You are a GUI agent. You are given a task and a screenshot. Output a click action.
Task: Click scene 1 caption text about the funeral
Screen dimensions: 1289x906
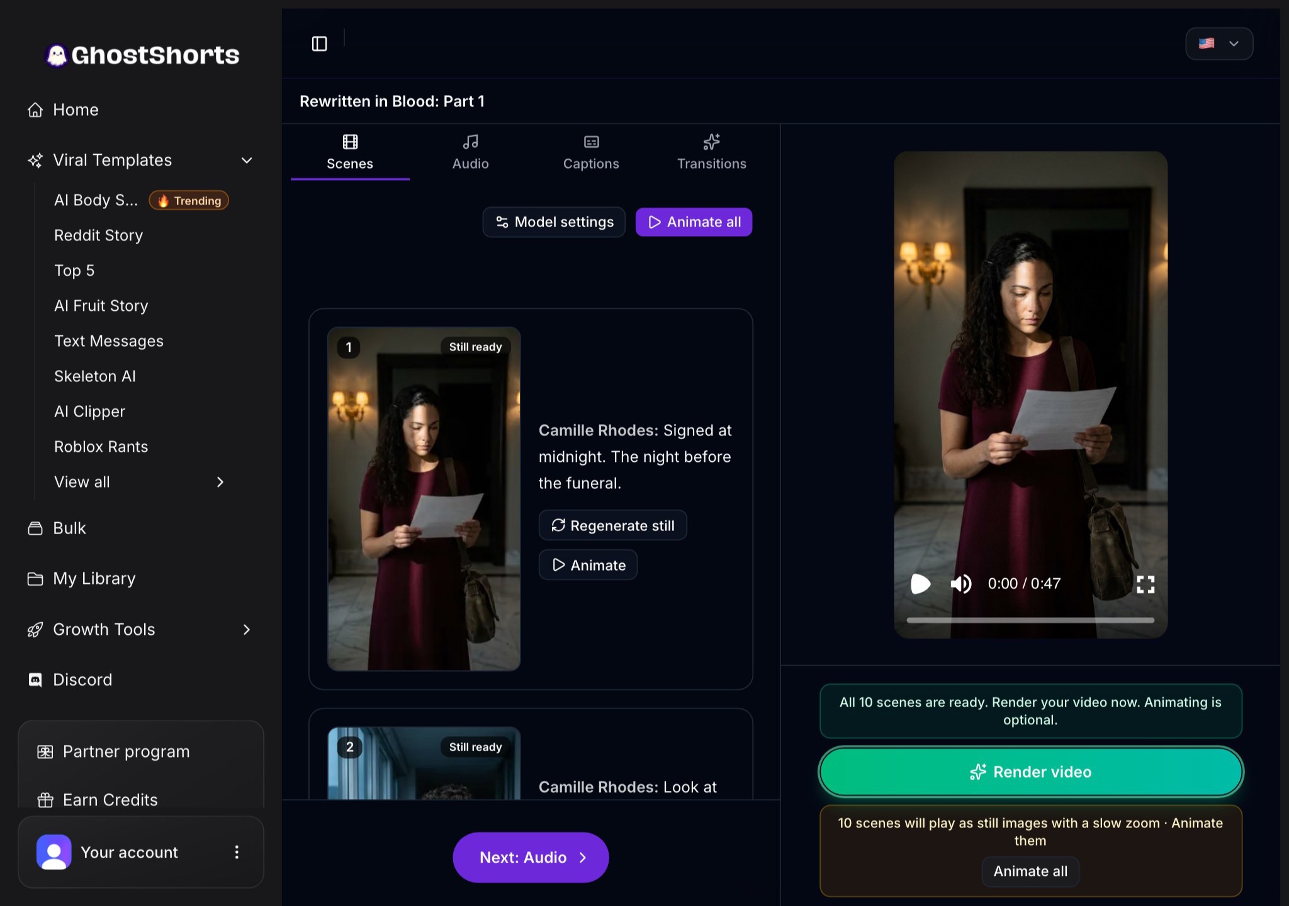[x=635, y=457]
